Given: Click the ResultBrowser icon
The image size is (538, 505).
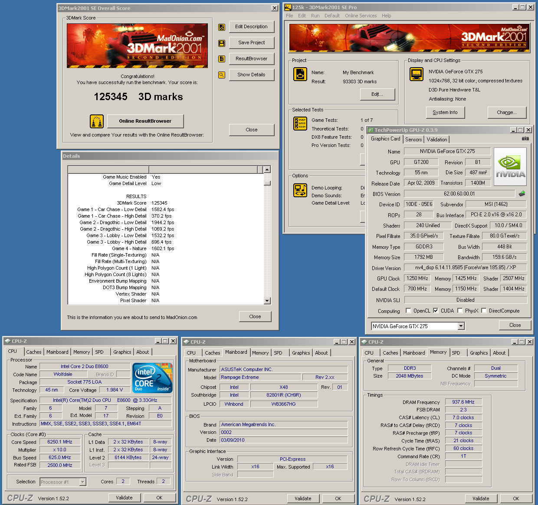Looking at the screenshot, I should click(222, 59).
